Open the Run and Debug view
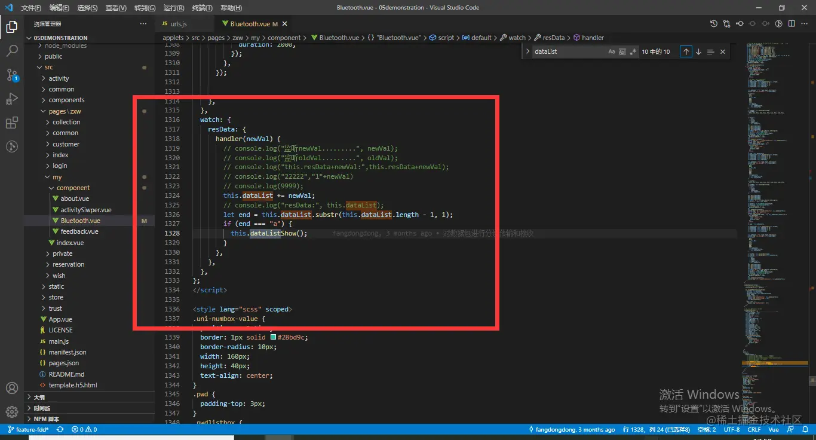 pos(12,99)
